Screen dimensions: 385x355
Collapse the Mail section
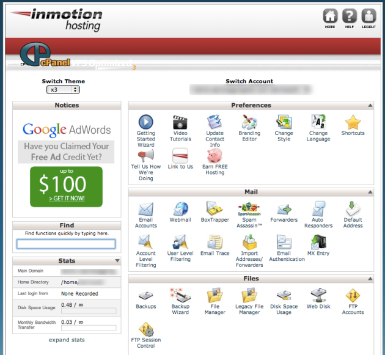tap(370, 192)
